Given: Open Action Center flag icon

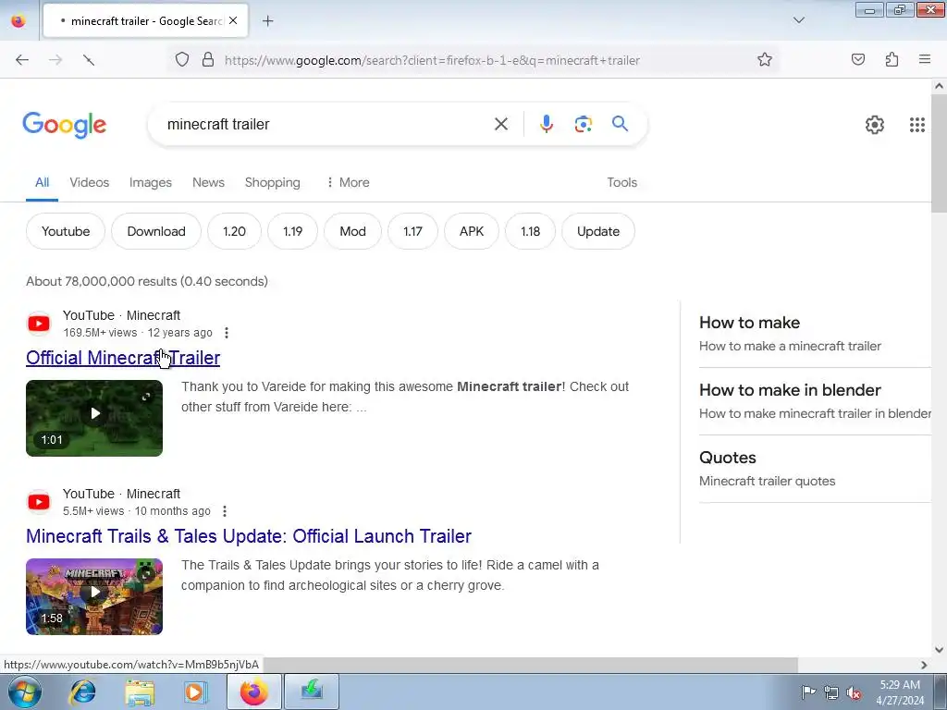Looking at the screenshot, I should tap(808, 692).
